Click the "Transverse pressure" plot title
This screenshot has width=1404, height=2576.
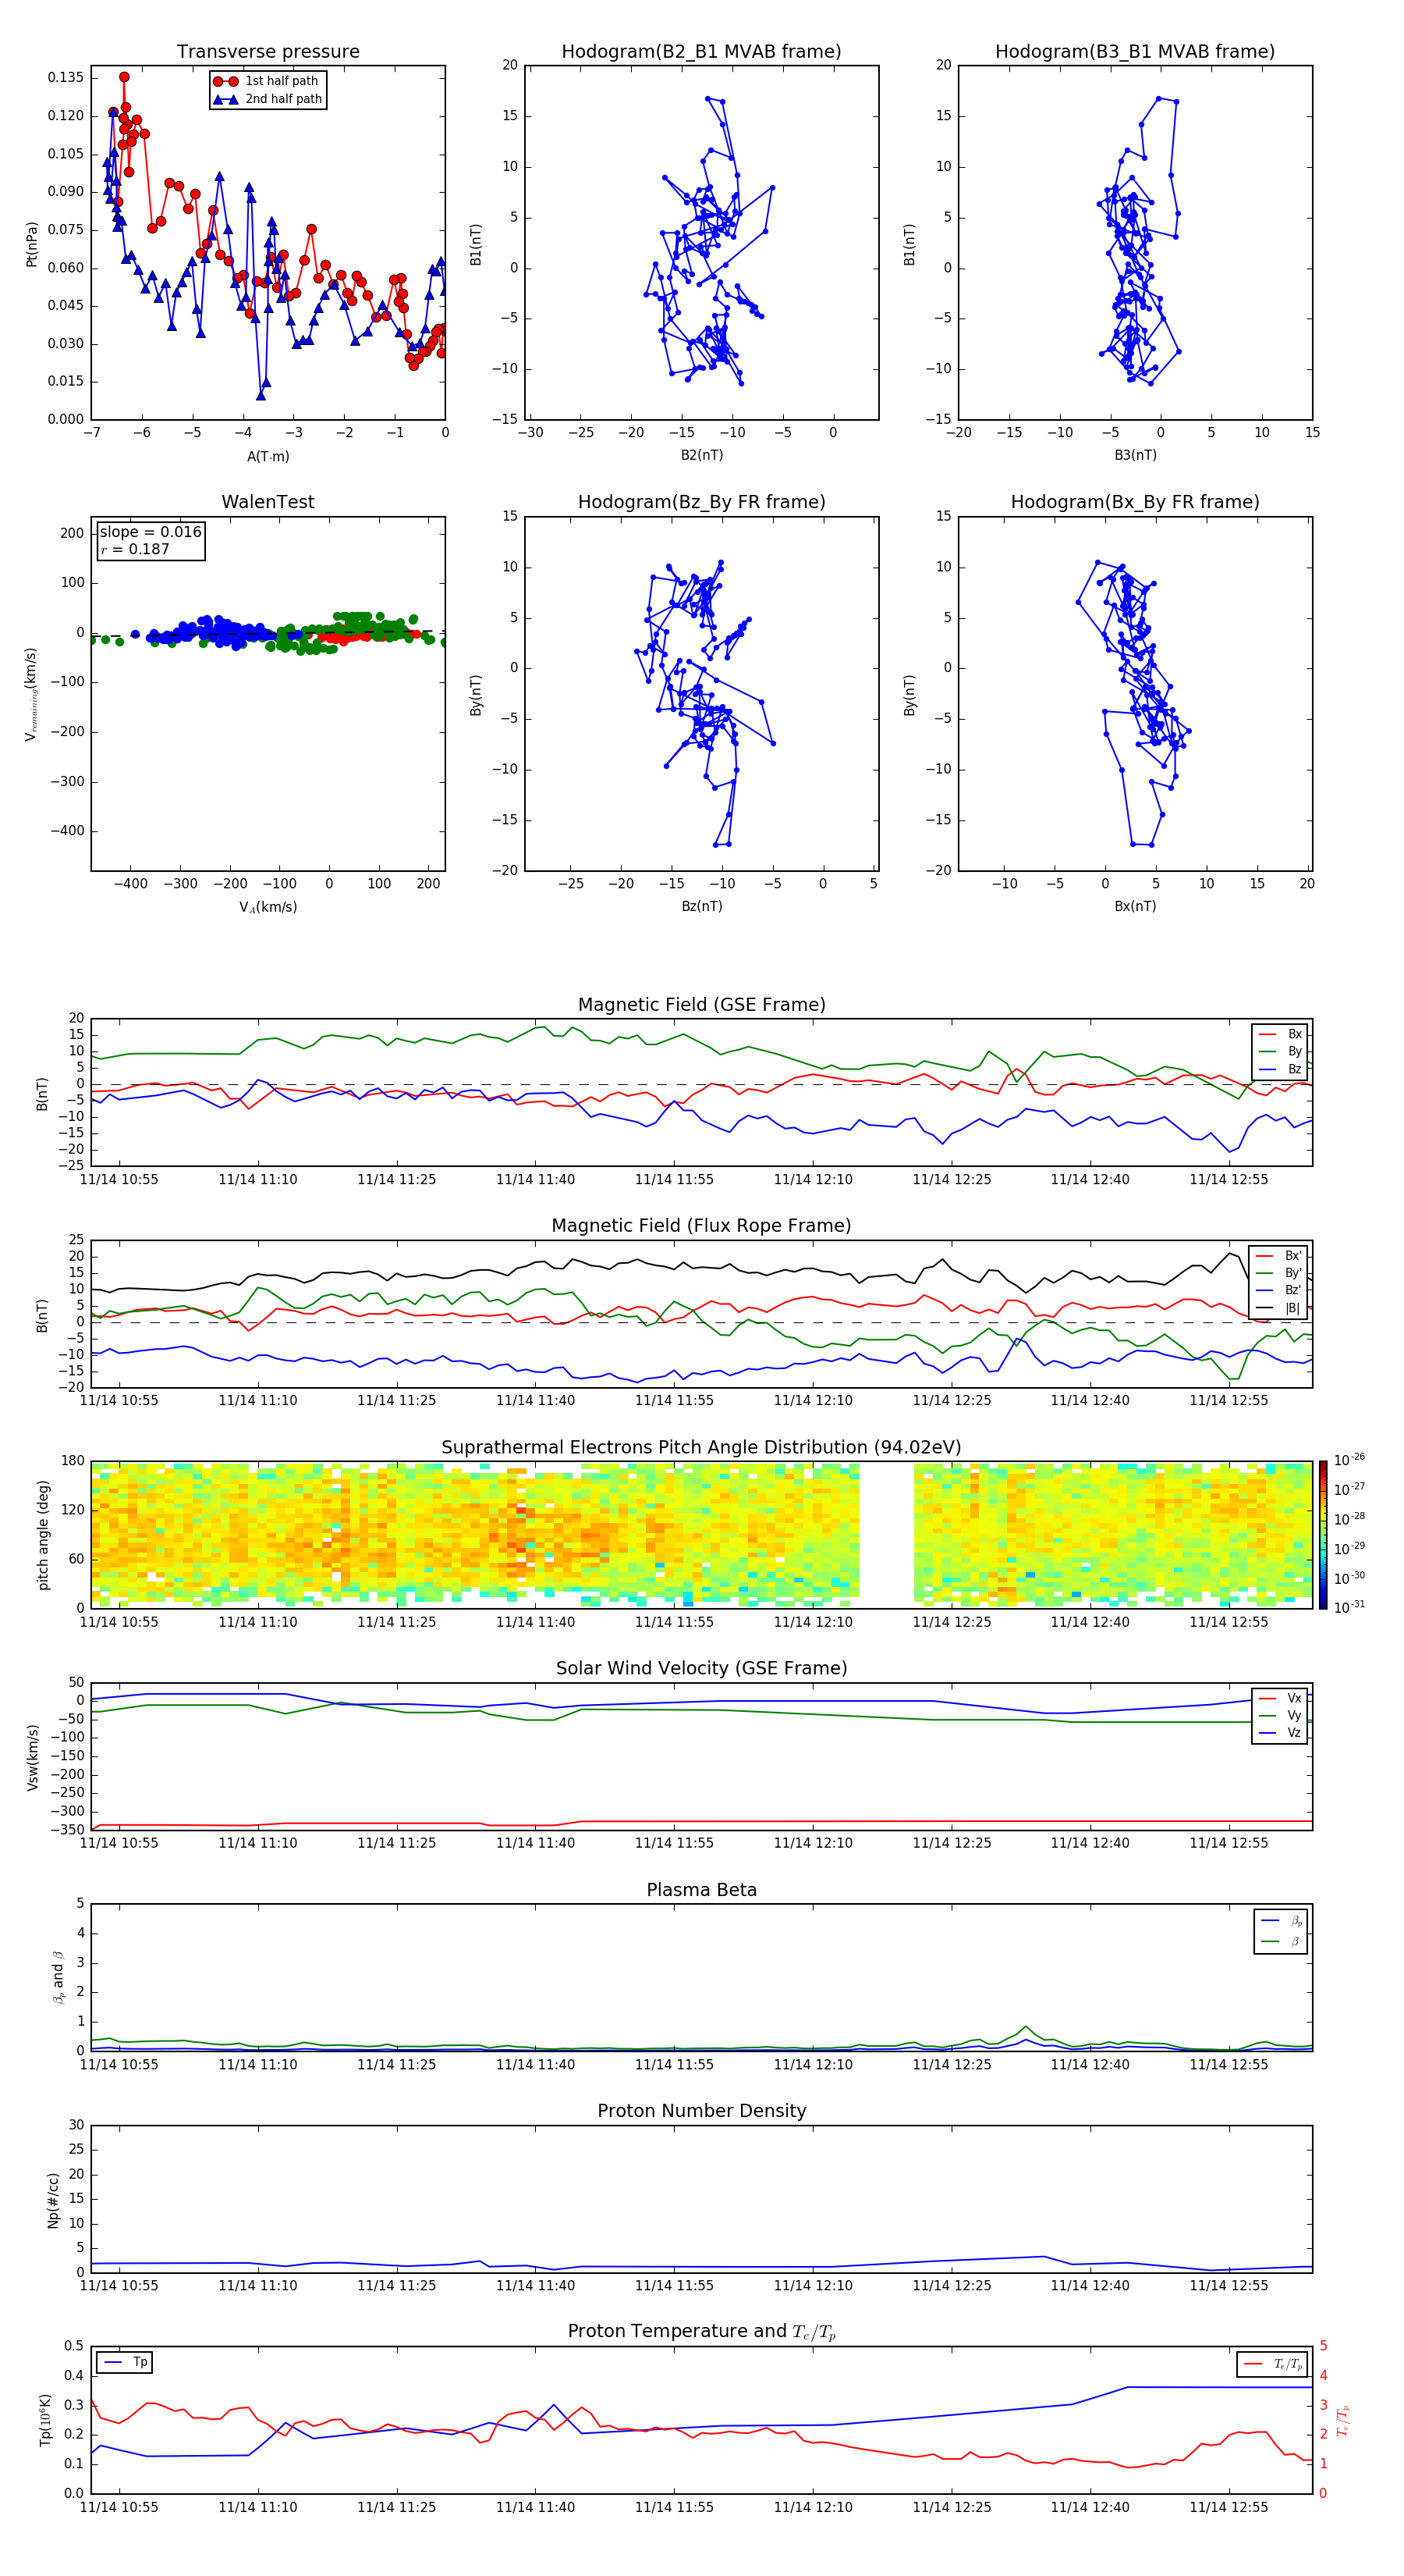pyautogui.click(x=268, y=52)
